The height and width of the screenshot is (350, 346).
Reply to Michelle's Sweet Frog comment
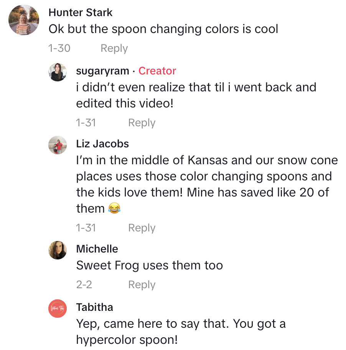click(142, 285)
